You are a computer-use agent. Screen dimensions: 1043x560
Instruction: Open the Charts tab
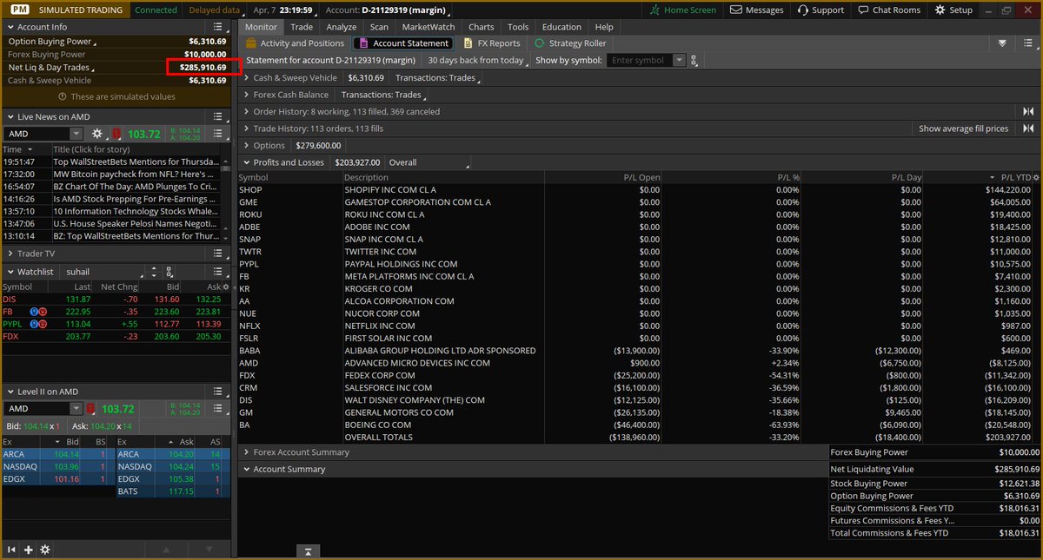point(481,27)
